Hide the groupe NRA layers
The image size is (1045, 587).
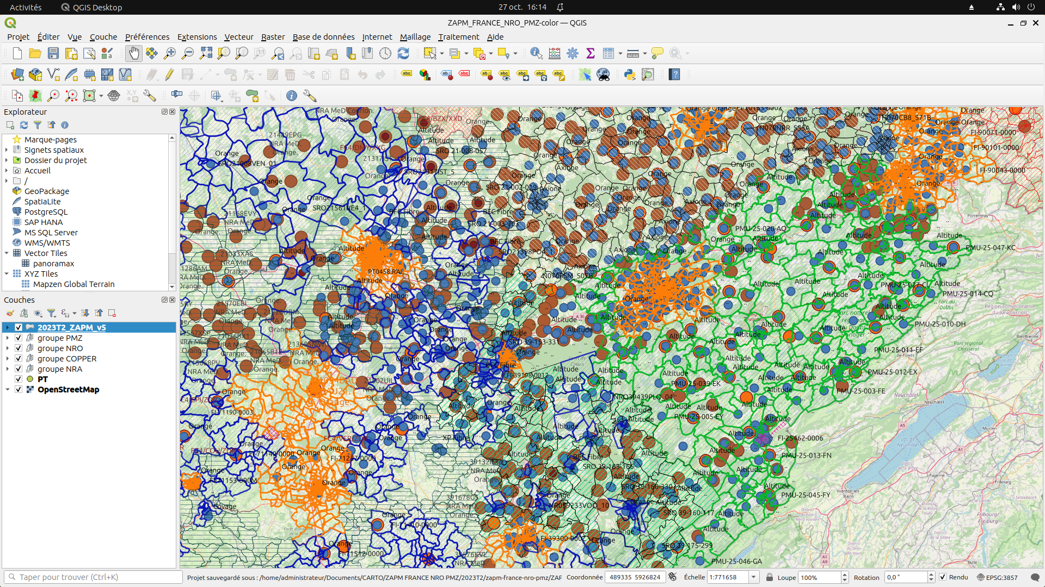(x=19, y=369)
